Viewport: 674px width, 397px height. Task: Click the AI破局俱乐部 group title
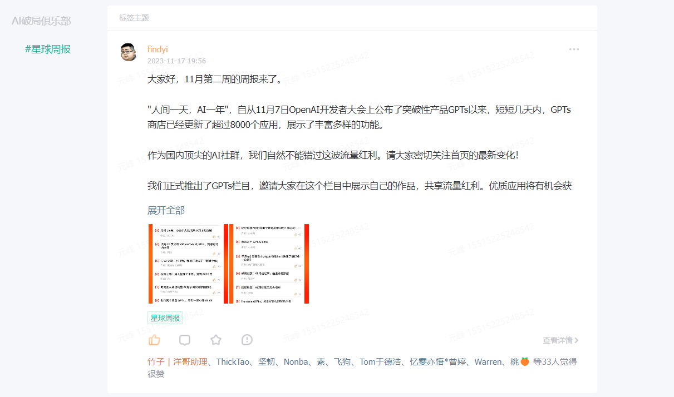pyautogui.click(x=41, y=21)
